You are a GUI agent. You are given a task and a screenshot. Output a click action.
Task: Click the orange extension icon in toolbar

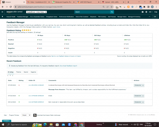click(x=128, y=7)
